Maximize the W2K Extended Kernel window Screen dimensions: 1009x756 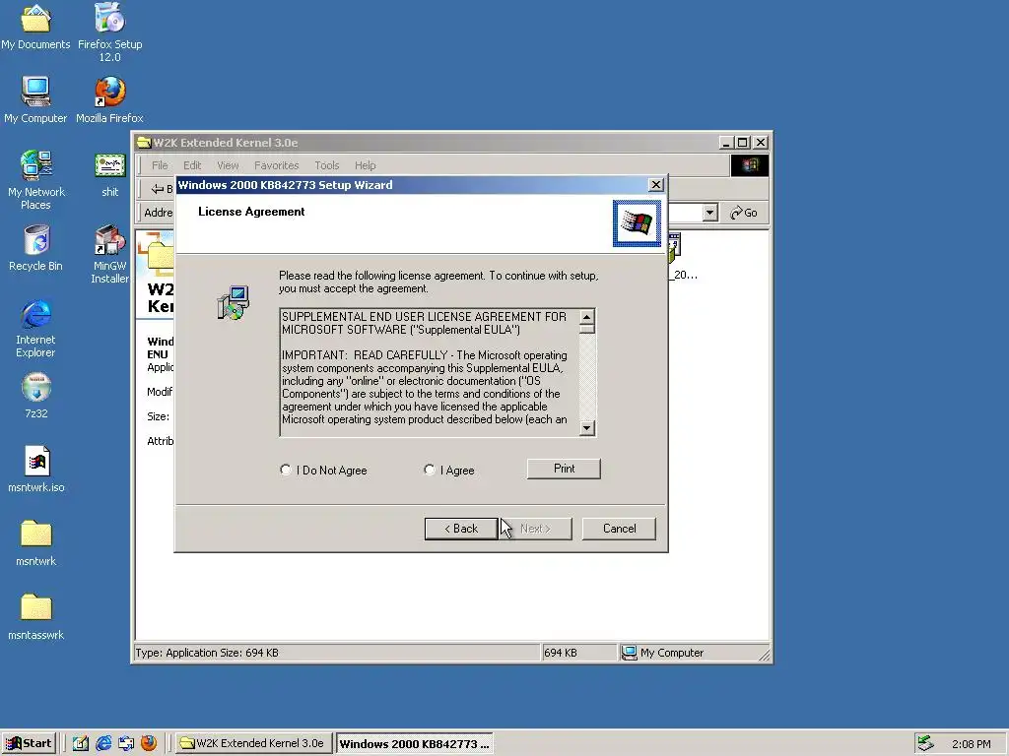[743, 142]
